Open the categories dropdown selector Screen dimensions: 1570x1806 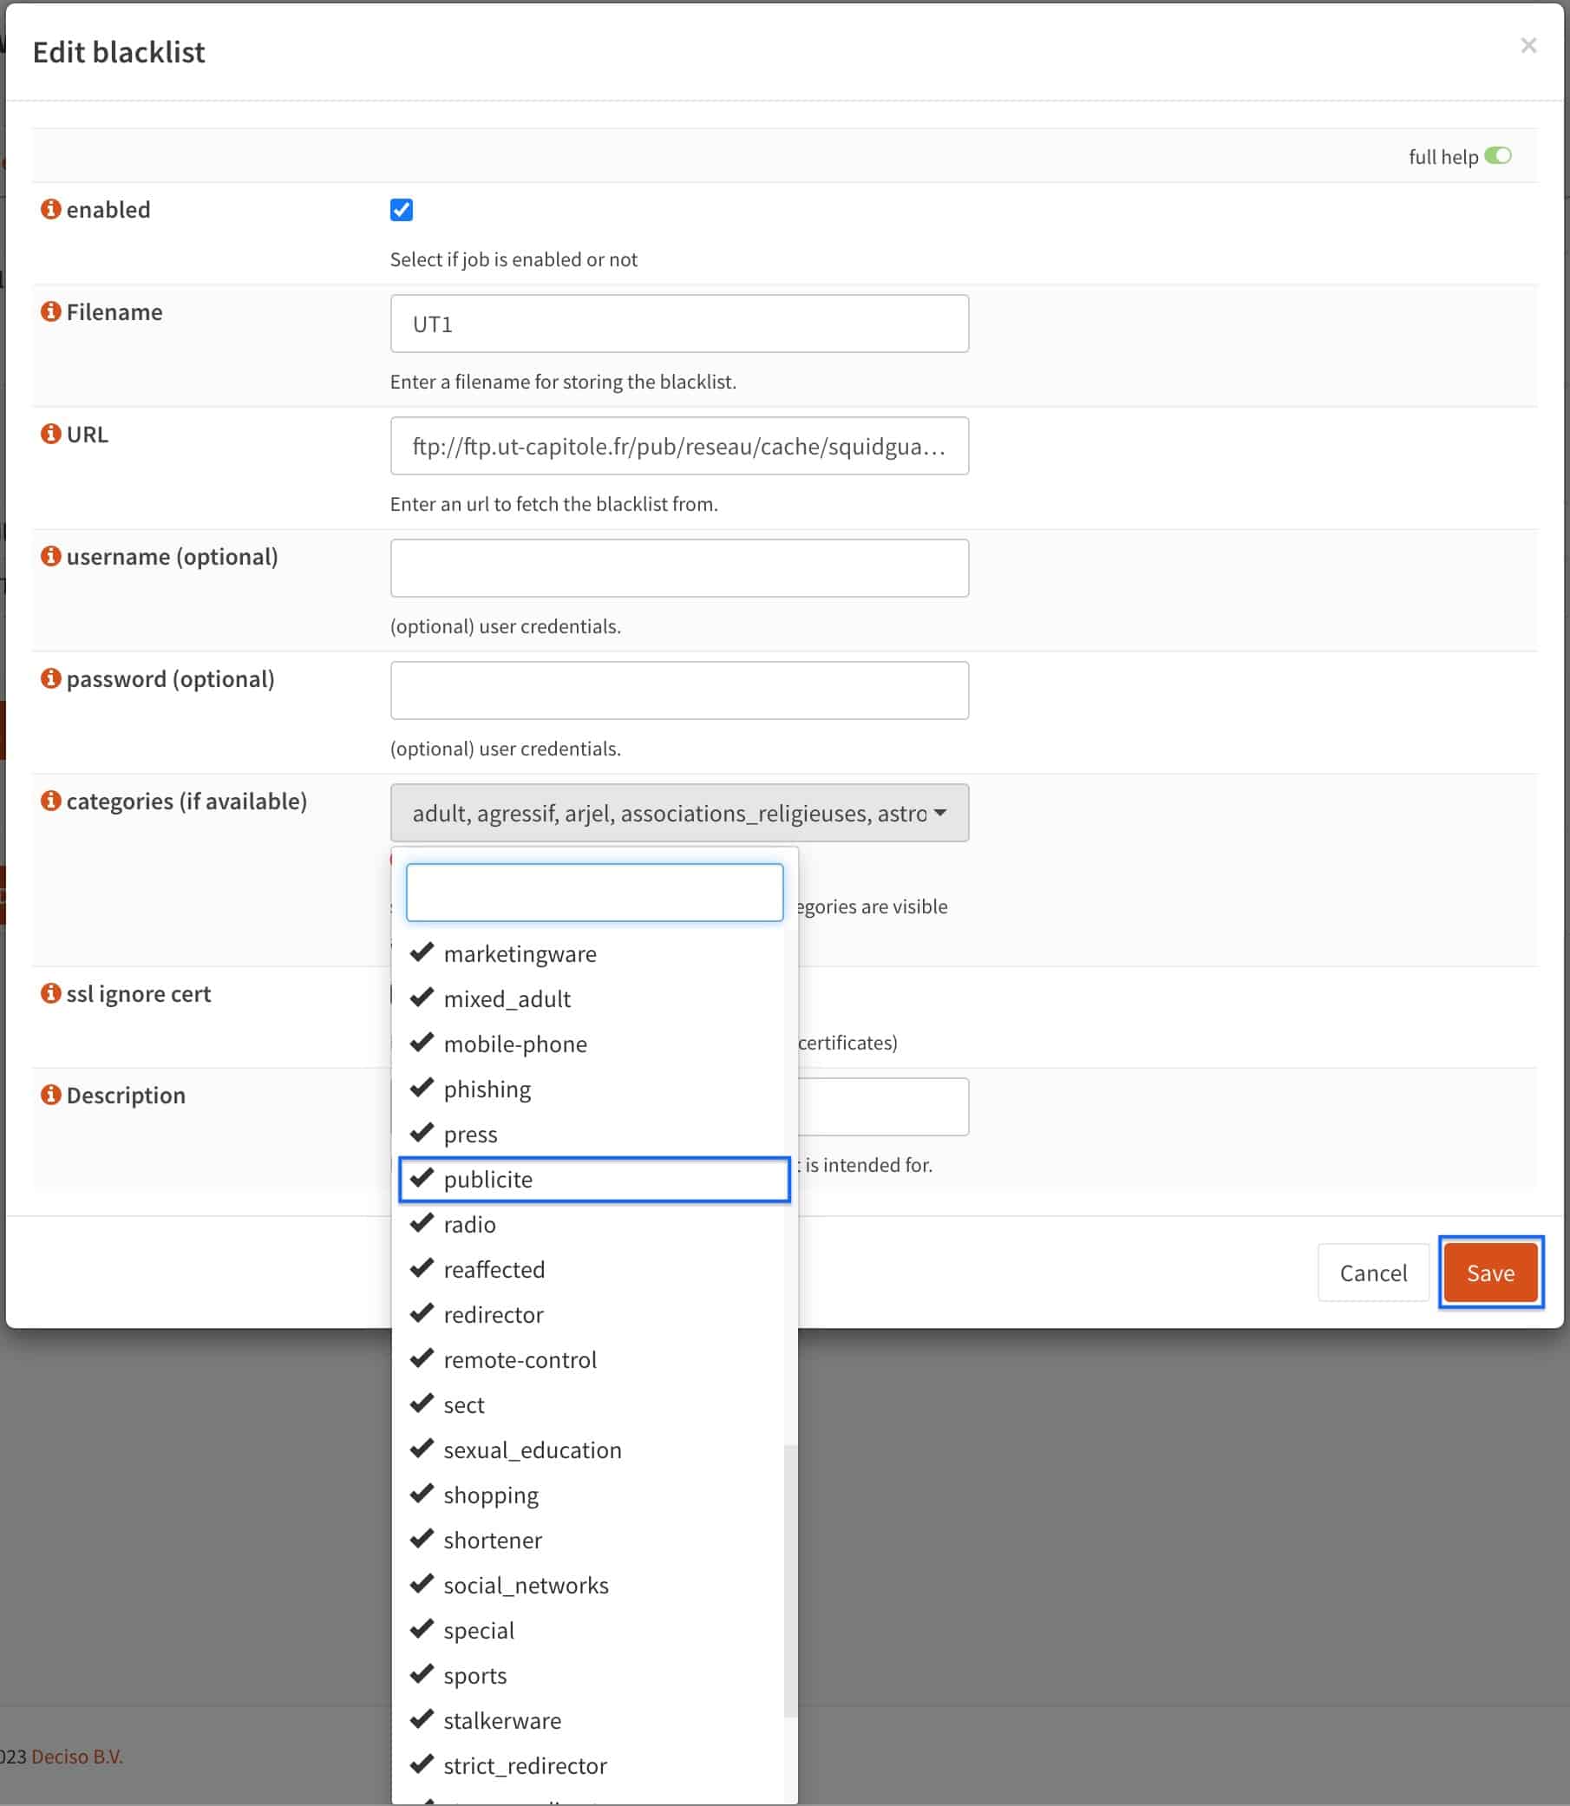680,812
